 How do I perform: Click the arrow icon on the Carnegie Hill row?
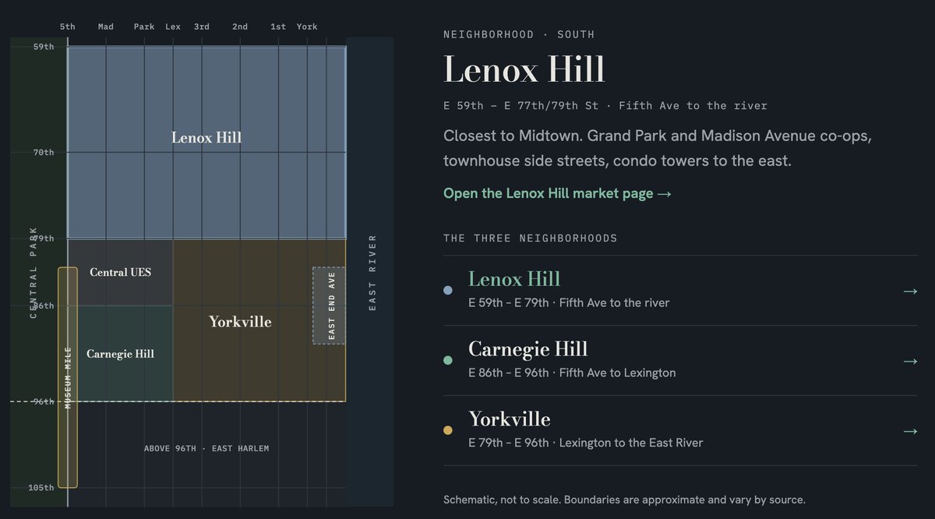coord(910,361)
